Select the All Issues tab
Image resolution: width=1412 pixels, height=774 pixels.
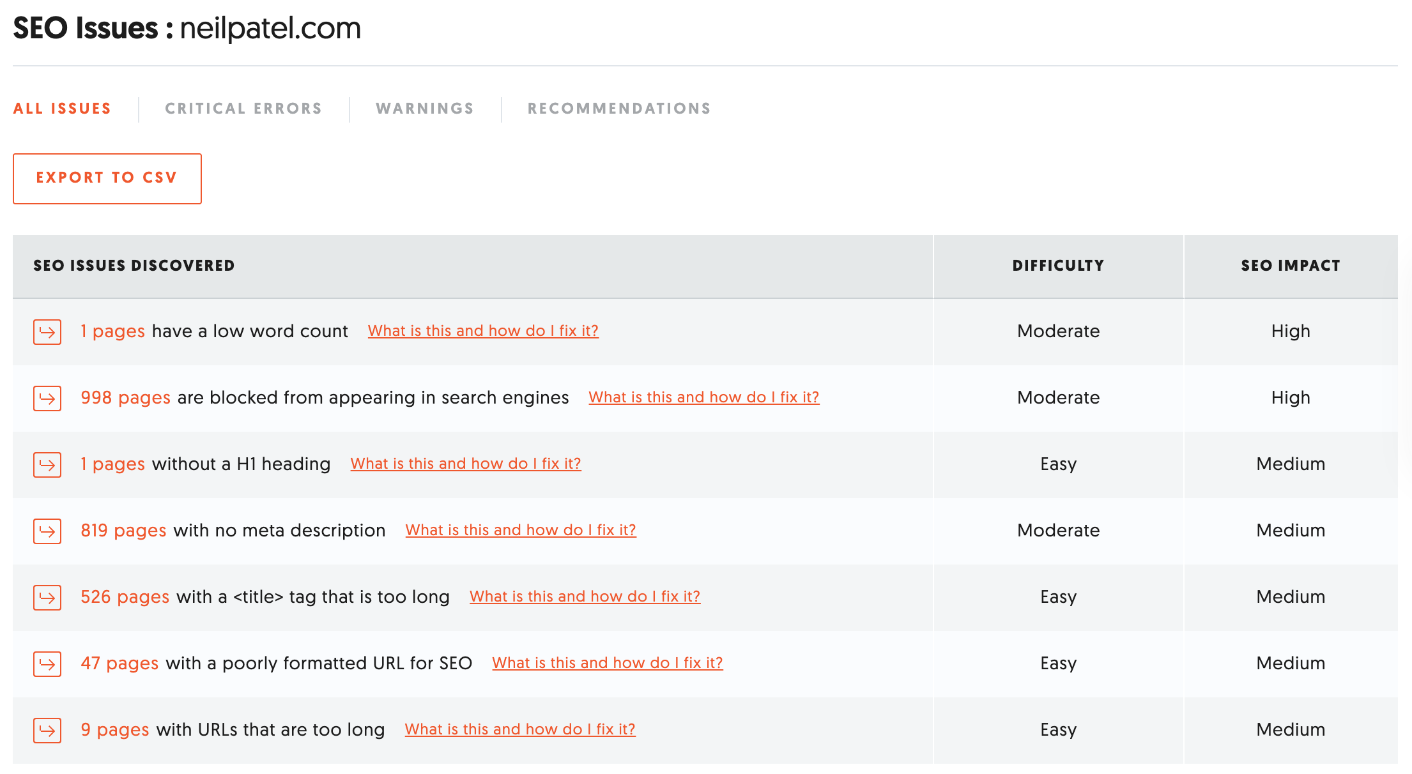click(x=63, y=109)
